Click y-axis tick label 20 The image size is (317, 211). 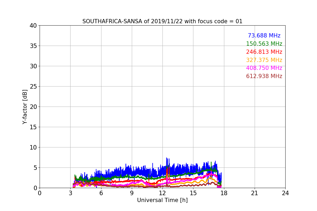[33, 107]
